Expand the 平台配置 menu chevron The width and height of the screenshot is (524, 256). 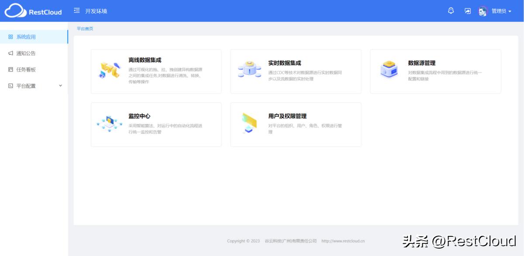coord(61,85)
